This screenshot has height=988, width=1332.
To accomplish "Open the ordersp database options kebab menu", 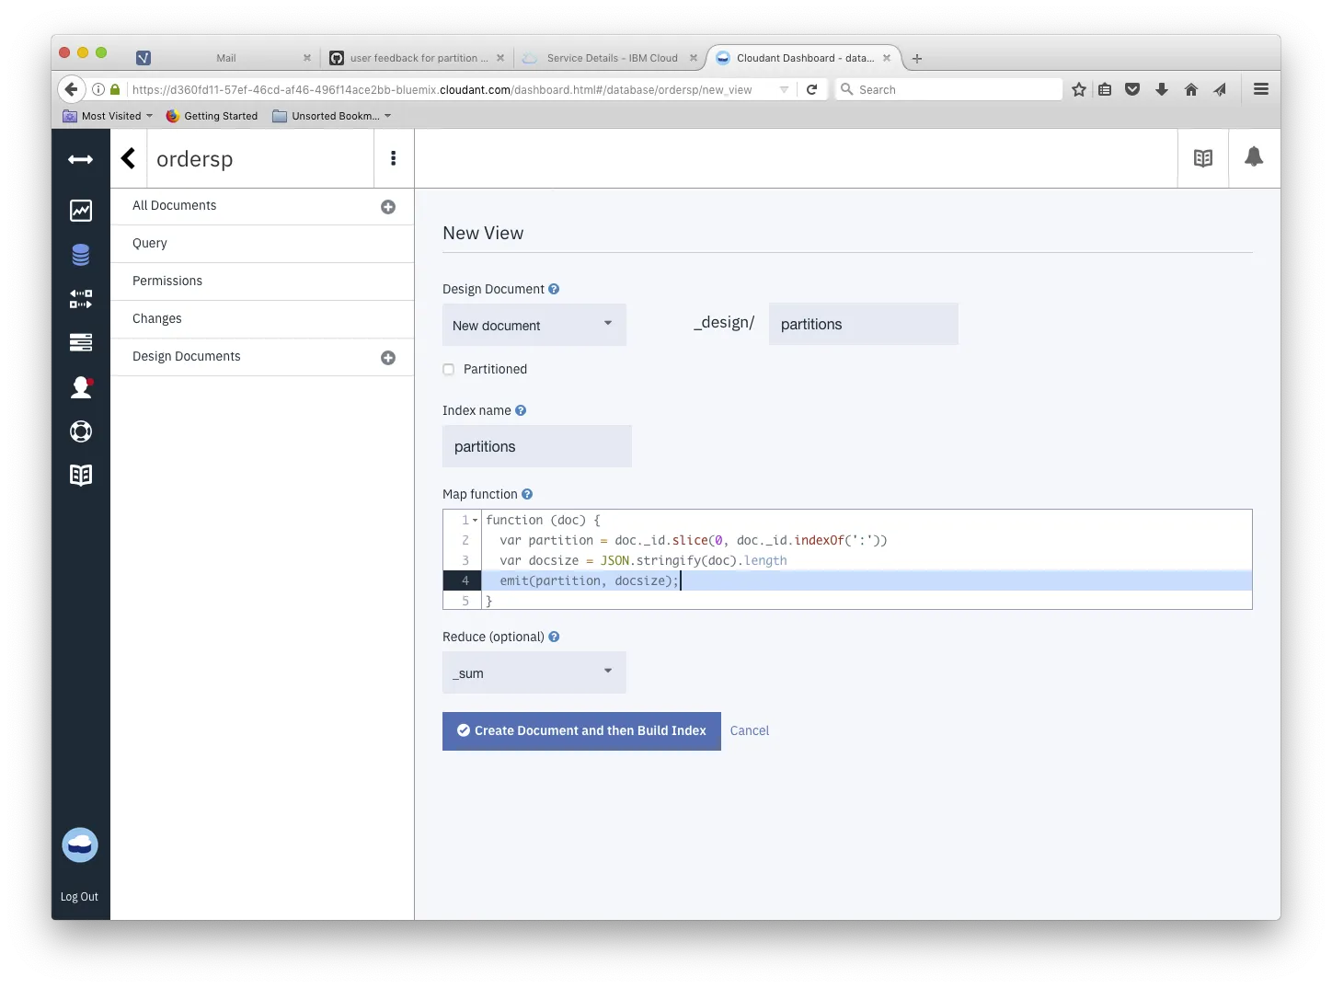I will [x=394, y=158].
